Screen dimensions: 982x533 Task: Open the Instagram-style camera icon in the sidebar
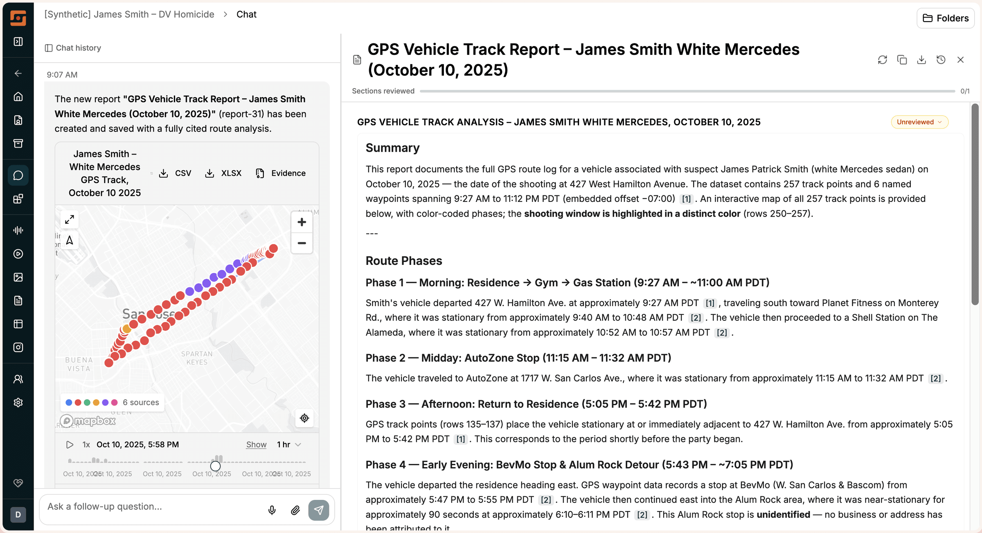[18, 347]
